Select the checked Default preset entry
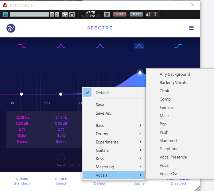Screen dimensions: 214x191 [114, 93]
